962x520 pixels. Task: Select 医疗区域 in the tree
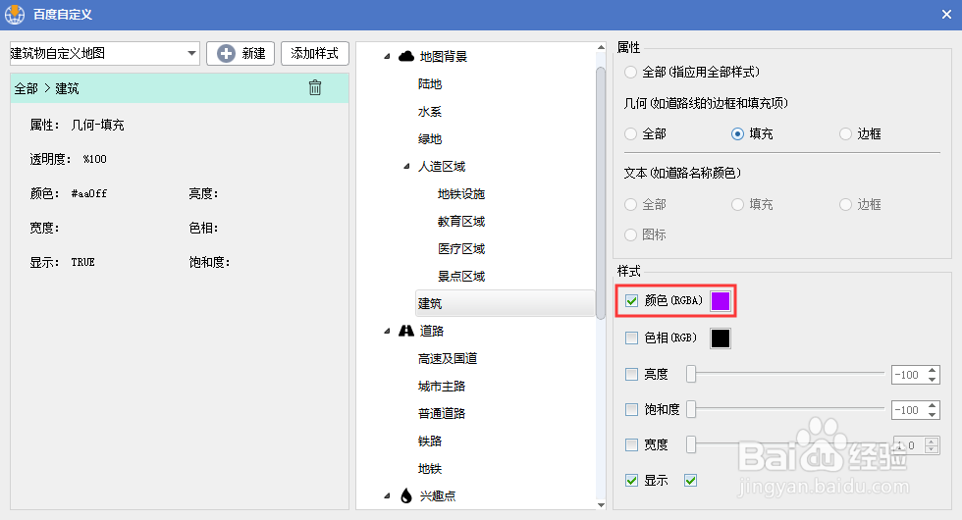[461, 249]
